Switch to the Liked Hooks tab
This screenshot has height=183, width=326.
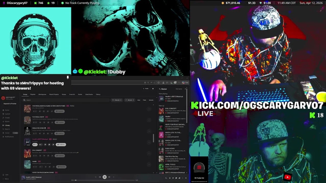click(x=89, y=94)
